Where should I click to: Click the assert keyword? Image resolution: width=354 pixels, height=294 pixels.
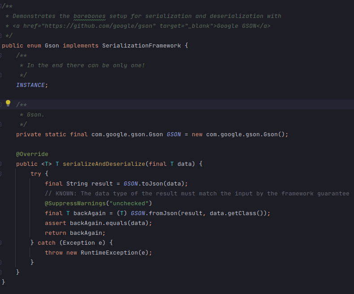tap(56, 223)
